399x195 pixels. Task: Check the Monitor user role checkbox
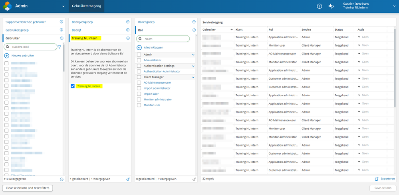pyautogui.click(x=139, y=105)
